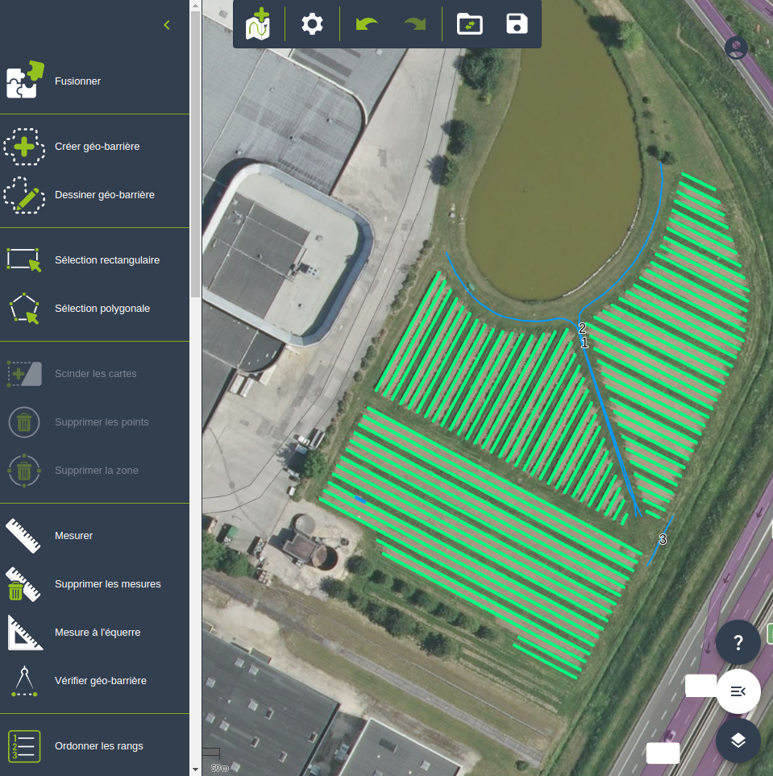The height and width of the screenshot is (776, 773).
Task: Click the help question mark button
Action: (738, 642)
